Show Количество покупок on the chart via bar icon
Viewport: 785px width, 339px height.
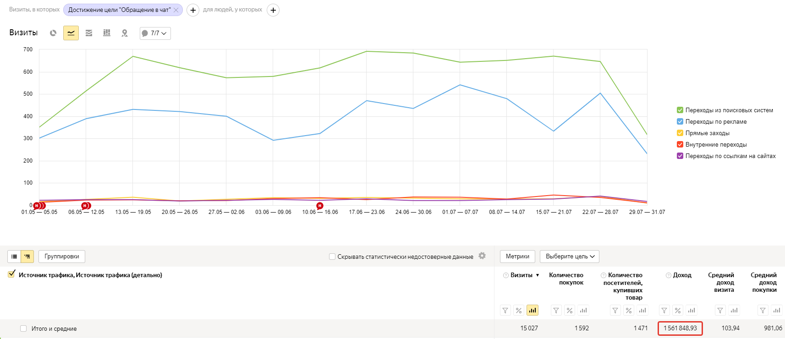[x=583, y=311]
